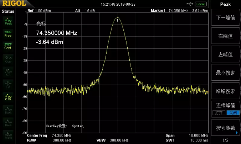Click the Center Freq 74.350 MHz value
241x144 pixels.
tap(62, 136)
